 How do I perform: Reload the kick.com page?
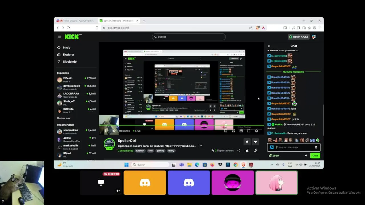click(68, 28)
